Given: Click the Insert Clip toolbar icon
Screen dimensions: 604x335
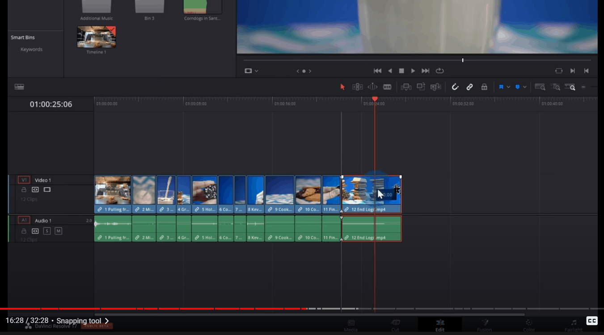Looking at the screenshot, I should (406, 87).
